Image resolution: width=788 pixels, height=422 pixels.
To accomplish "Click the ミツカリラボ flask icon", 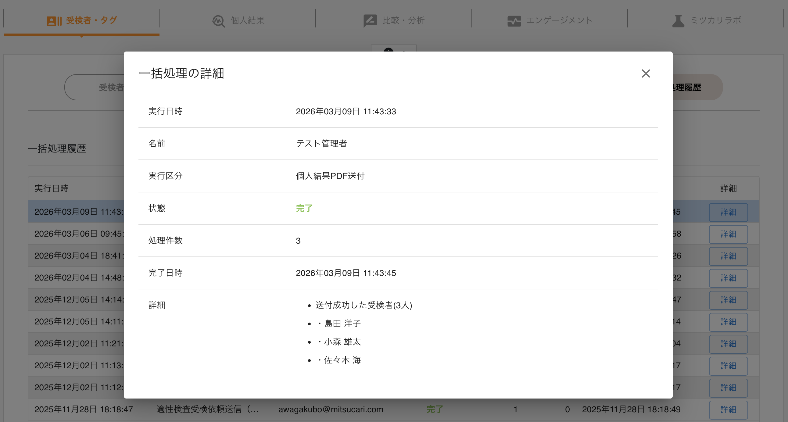I will [678, 21].
